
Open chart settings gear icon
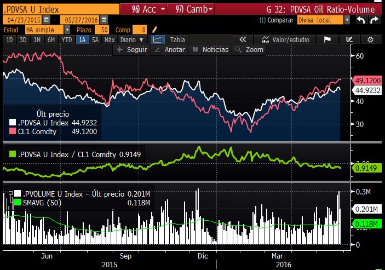370,39
